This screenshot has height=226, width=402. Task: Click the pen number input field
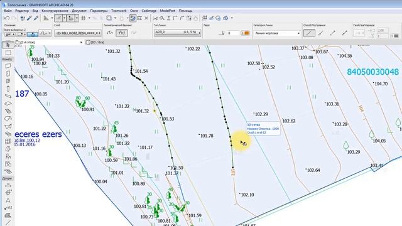pyautogui.click(x=233, y=33)
